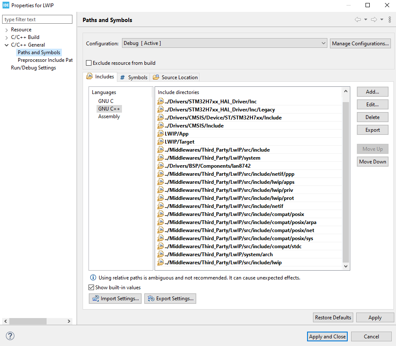The image size is (396, 346).
Task: Select Paths and Symbols in tree
Action: (x=39, y=52)
